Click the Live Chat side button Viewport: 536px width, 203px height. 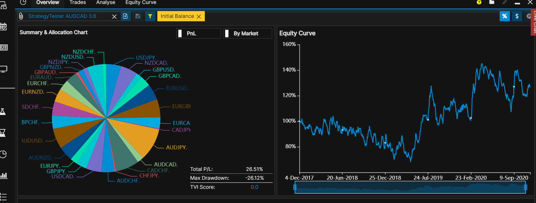pos(533,23)
